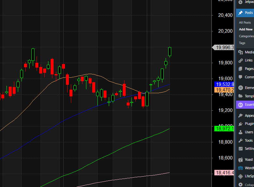Screen dimensions: 254x187
Task: Click the blue 19,532.8 moving average label
Action: (224, 84)
